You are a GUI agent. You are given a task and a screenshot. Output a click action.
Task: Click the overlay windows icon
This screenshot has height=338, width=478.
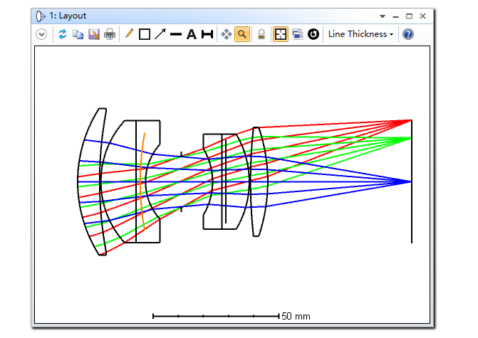point(298,34)
